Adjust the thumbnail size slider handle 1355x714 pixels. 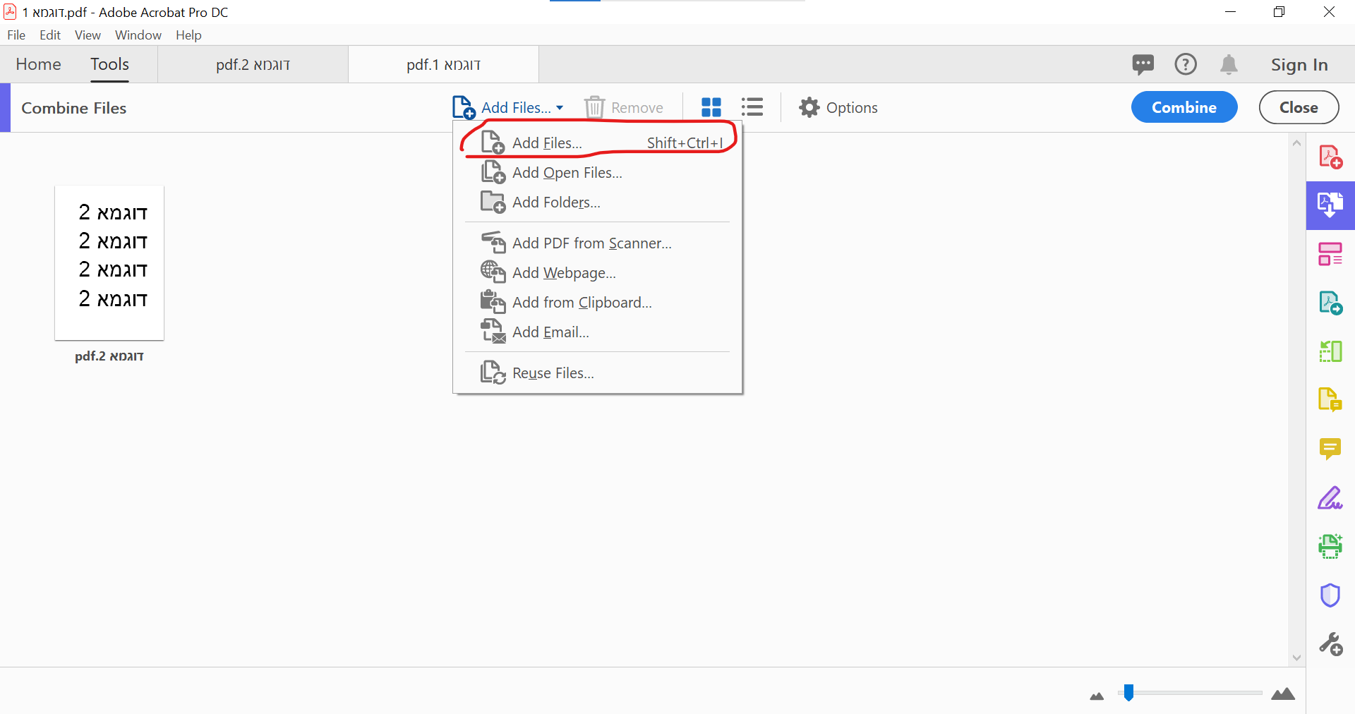[1128, 693]
